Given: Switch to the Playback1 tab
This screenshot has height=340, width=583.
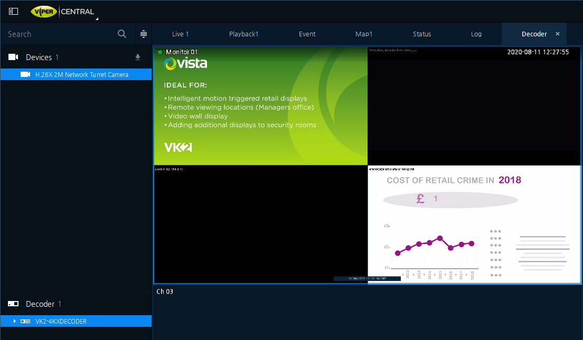Looking at the screenshot, I should [243, 34].
